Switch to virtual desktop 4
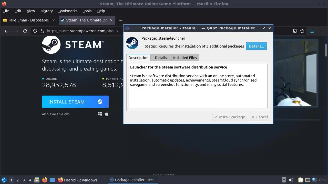This screenshot has height=184, width=328. pos(30,180)
